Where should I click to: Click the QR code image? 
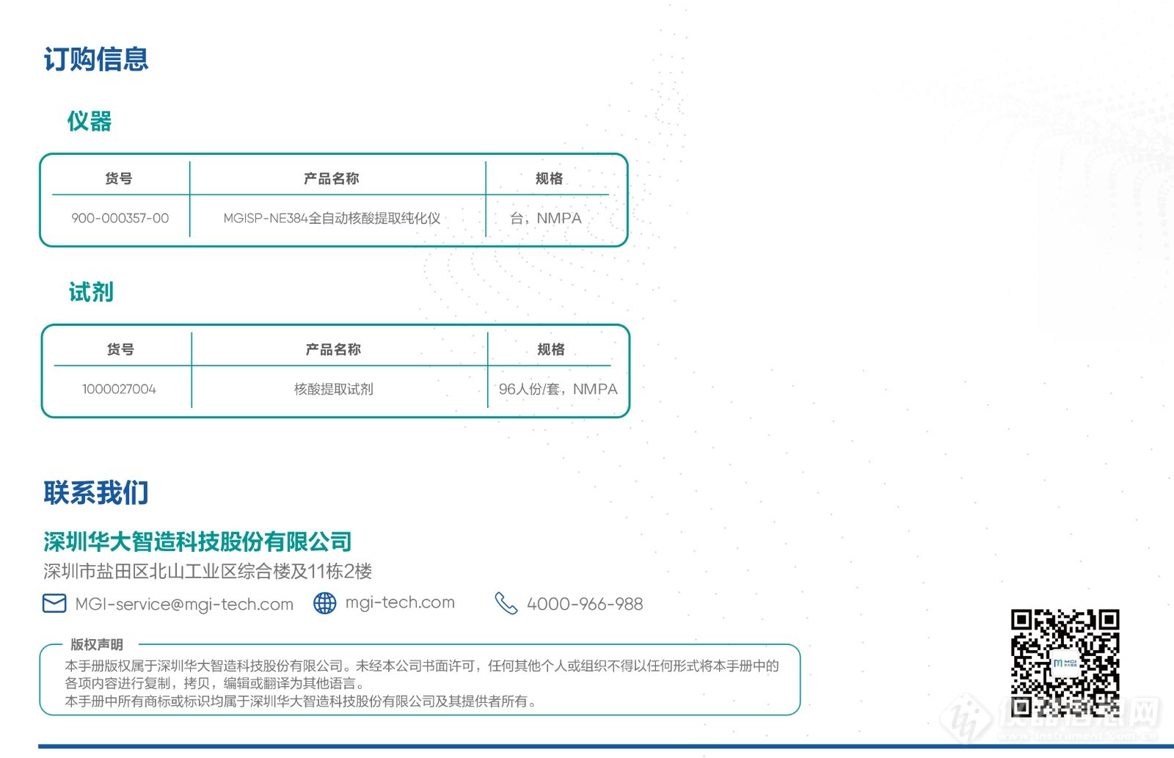pyautogui.click(x=1065, y=663)
